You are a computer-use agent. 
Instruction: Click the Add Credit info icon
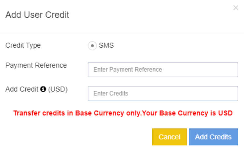[43, 89]
